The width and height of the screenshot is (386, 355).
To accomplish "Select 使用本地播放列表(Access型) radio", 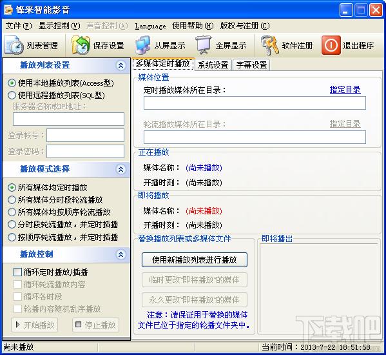I will [x=12, y=83].
